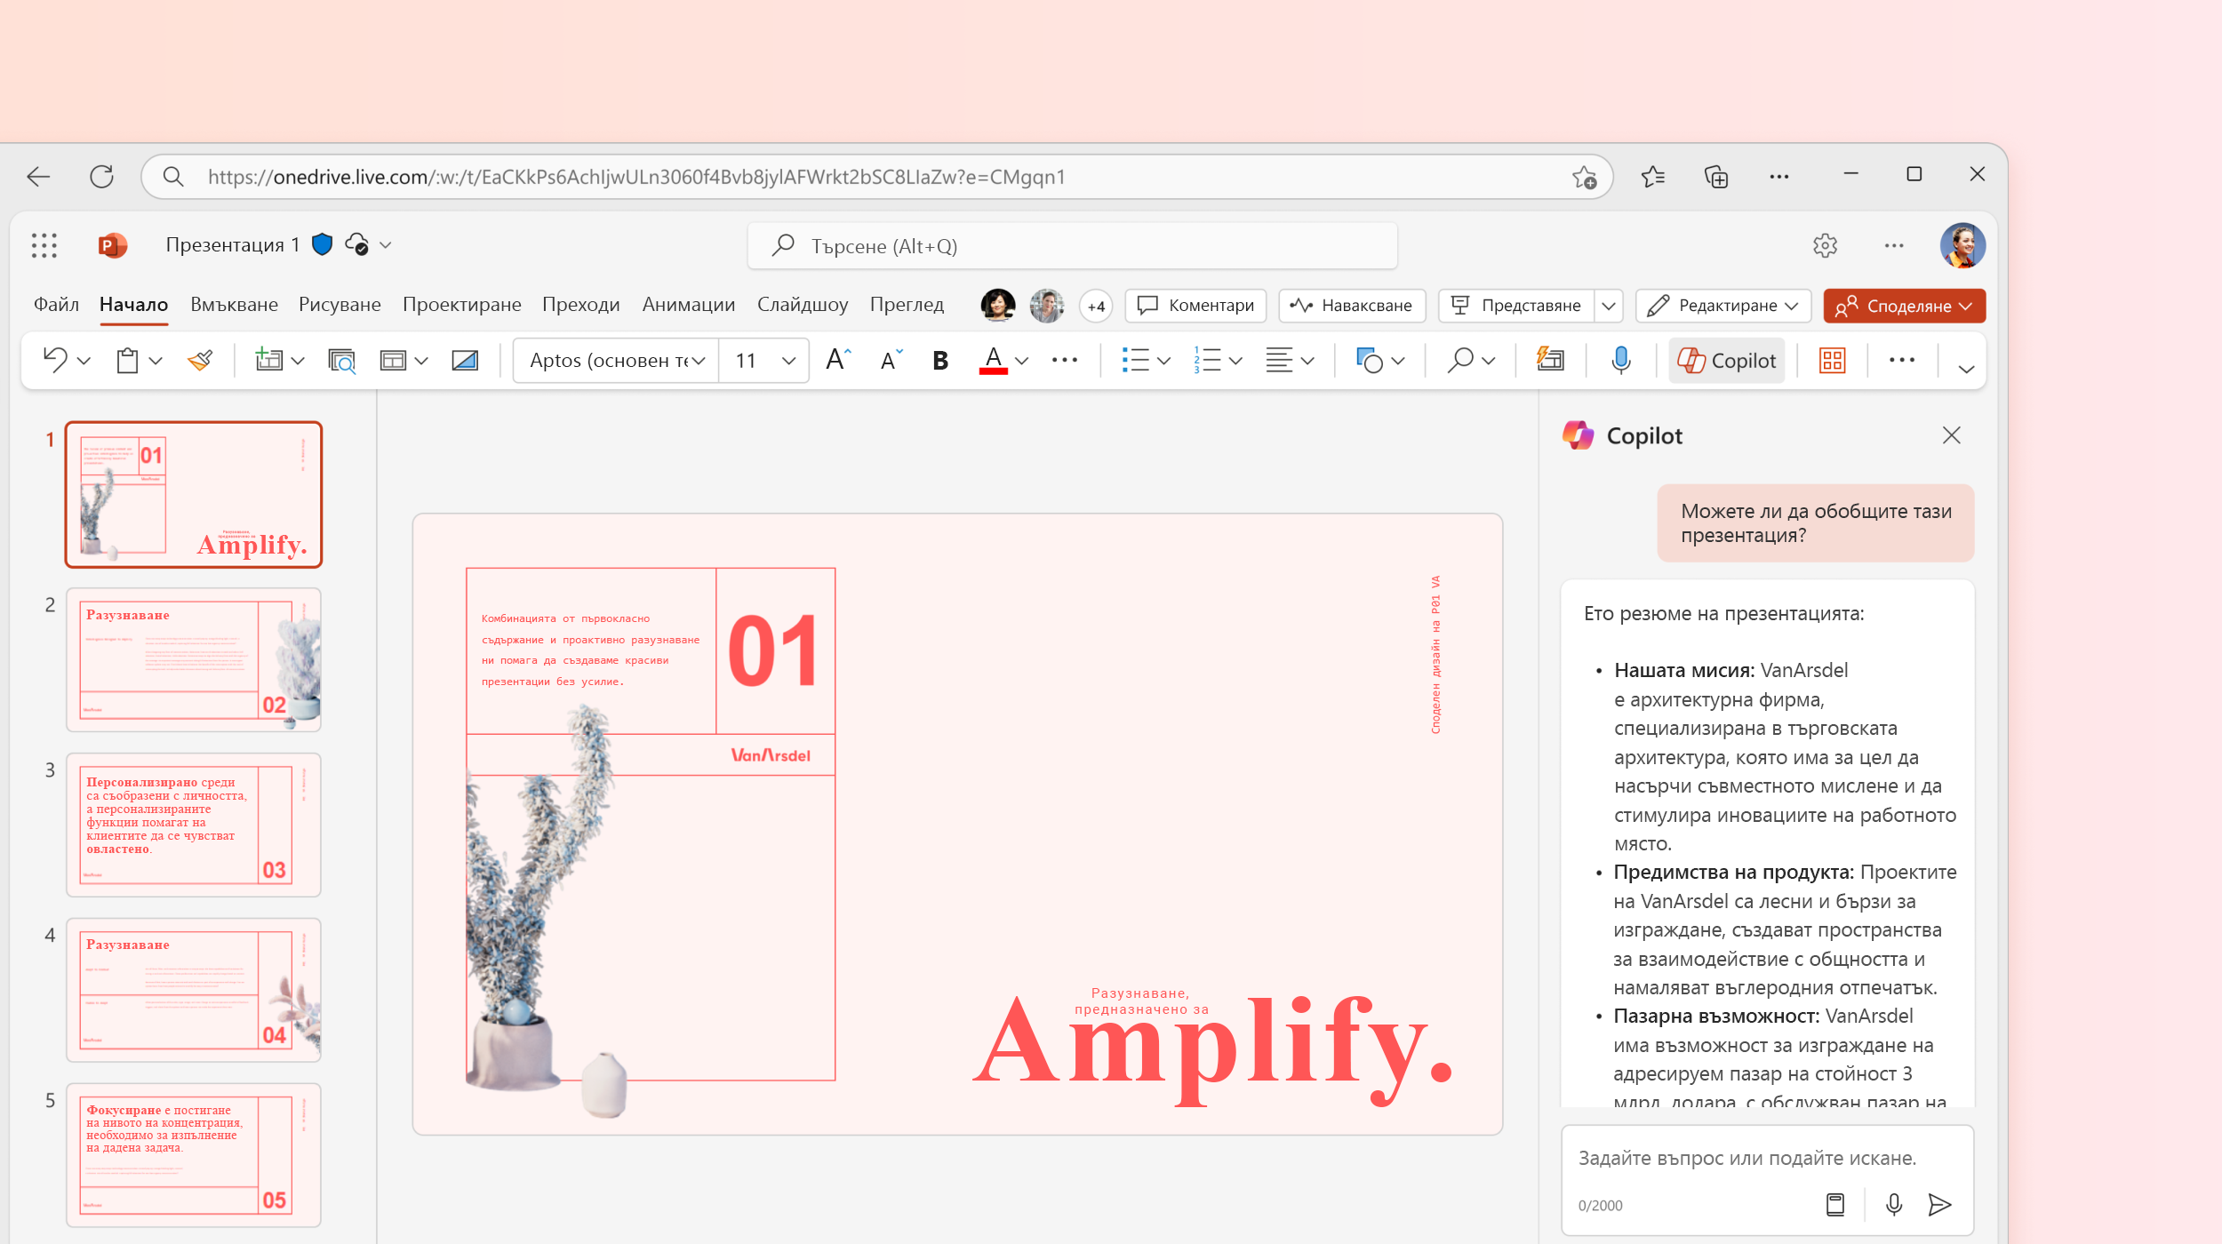Click the text alignment icon
Image resolution: width=2222 pixels, height=1244 pixels.
point(1279,360)
